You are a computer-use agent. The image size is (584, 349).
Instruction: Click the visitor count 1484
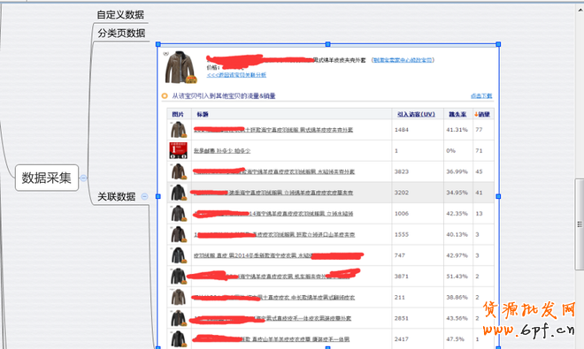402,130
